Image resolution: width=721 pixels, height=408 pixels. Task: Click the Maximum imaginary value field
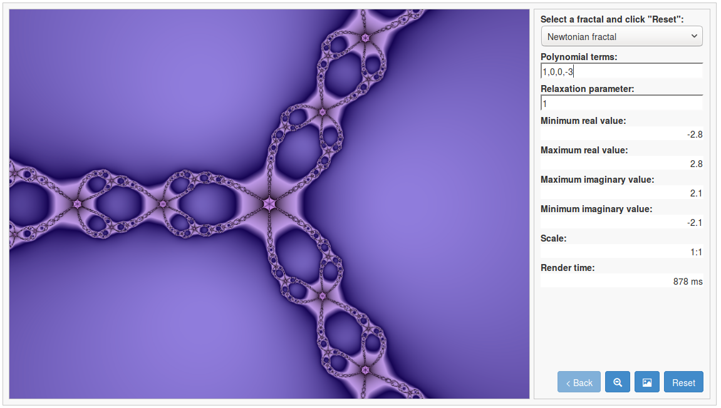621,193
